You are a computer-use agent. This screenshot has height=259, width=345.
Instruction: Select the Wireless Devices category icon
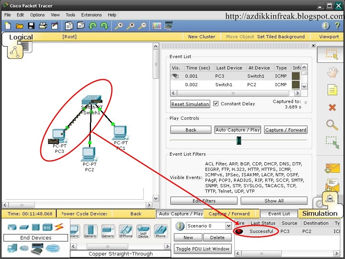pos(47,227)
